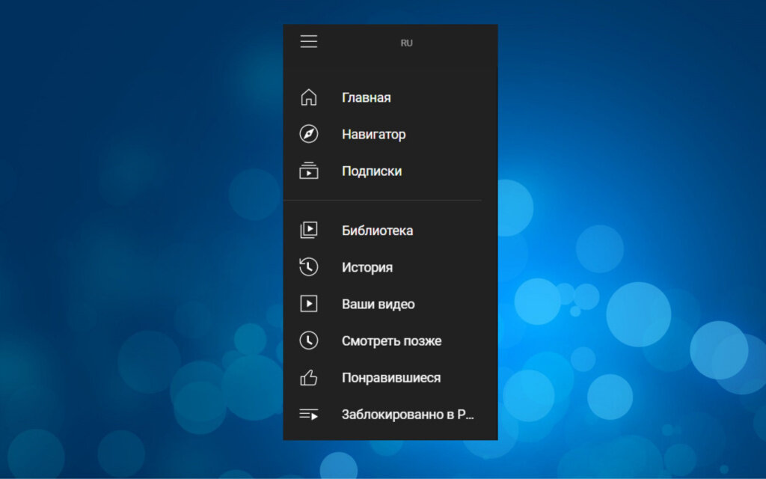Click the Подписки subscriptions stack icon

[x=309, y=171]
